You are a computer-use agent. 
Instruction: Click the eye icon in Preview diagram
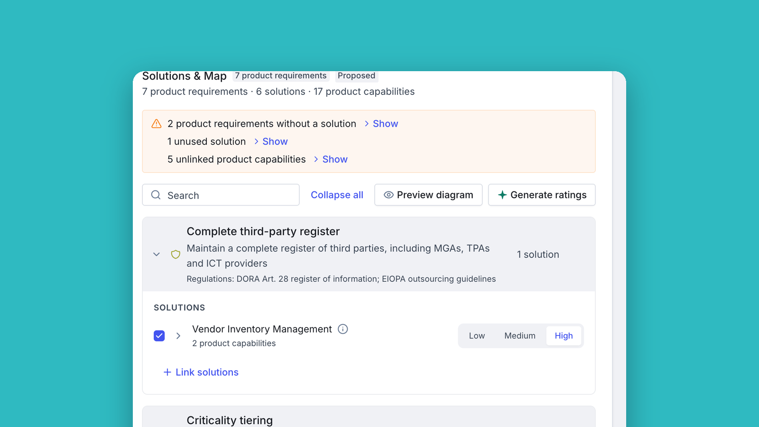[389, 195]
